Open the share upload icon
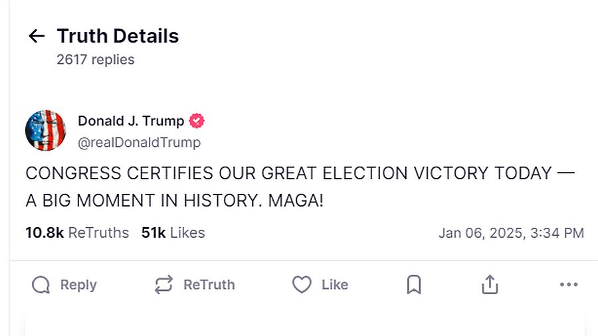The height and width of the screenshot is (336, 598). pos(490,285)
